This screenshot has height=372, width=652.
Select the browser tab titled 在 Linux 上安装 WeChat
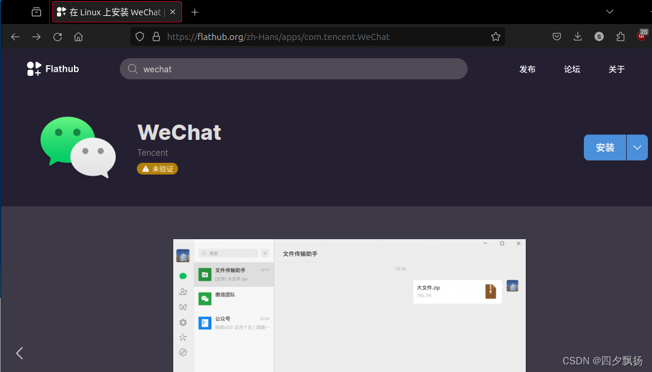pyautogui.click(x=117, y=12)
